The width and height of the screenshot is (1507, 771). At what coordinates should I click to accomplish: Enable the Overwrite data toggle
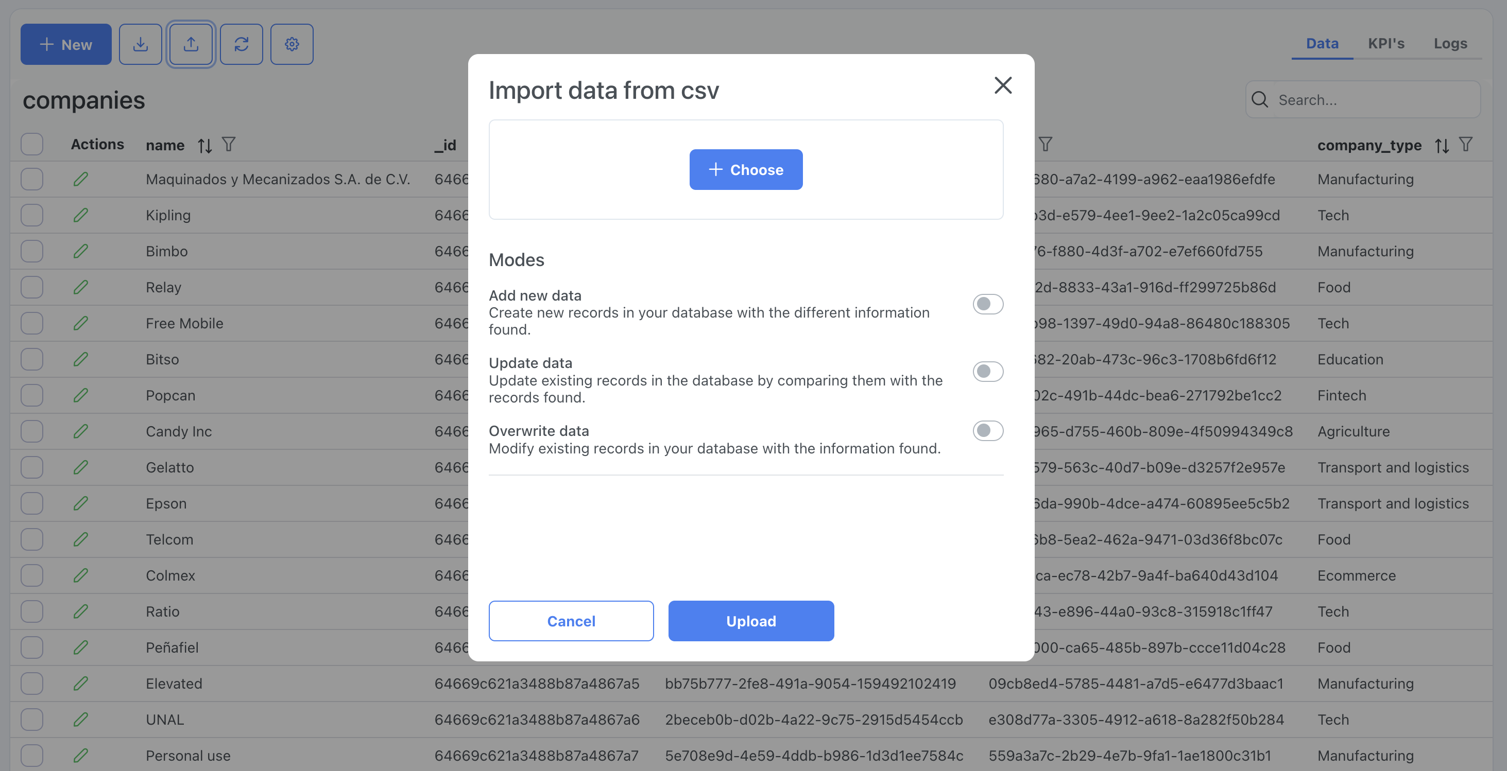tap(987, 431)
